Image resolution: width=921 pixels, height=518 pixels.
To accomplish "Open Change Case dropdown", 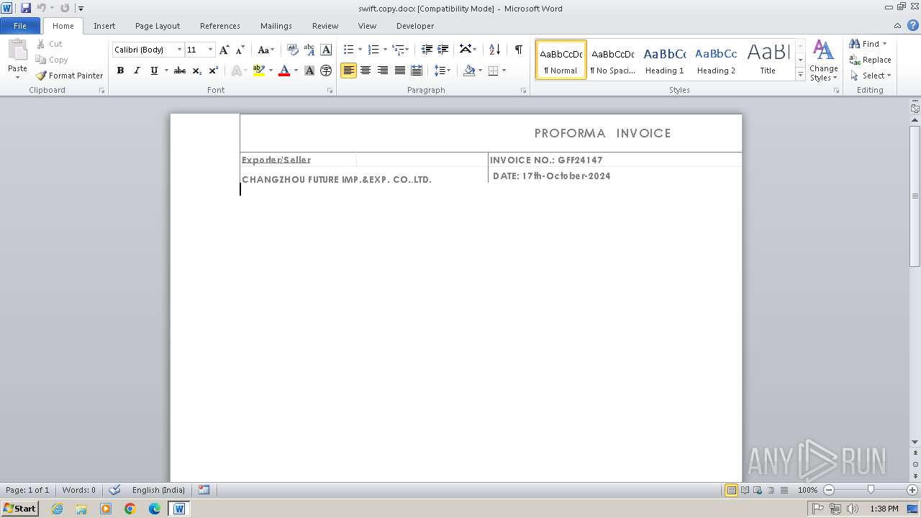I will [266, 50].
